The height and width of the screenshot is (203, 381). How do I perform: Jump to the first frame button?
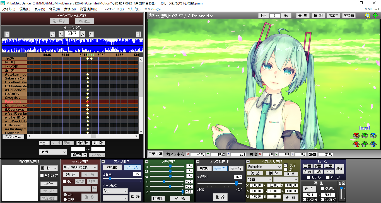7,34
